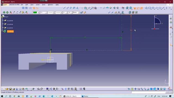Click the Zoom In magnifier
174x98 pixels.
pyautogui.click(x=142, y=89)
